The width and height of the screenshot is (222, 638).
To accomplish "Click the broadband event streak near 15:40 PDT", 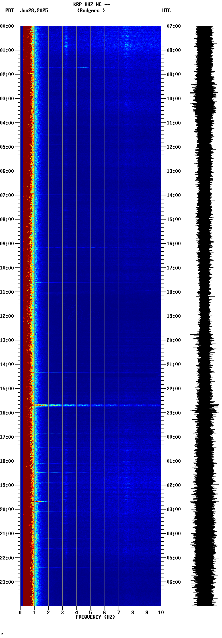I will 97,406.
